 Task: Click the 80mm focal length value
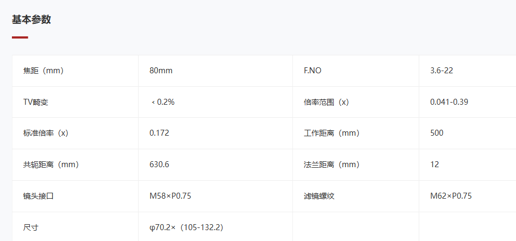tap(161, 71)
